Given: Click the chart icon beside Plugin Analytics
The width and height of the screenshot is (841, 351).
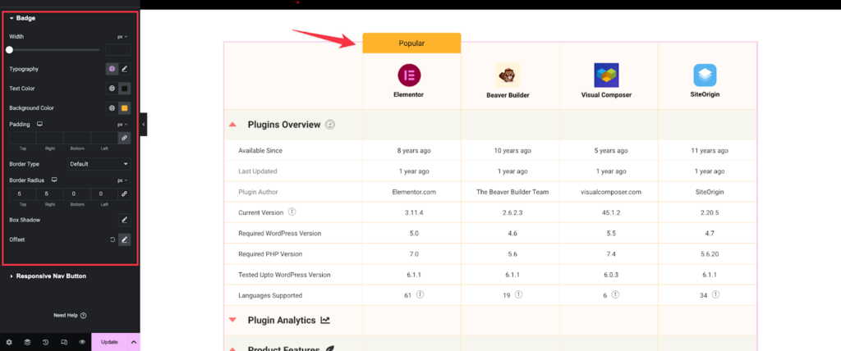Looking at the screenshot, I should tap(325, 320).
